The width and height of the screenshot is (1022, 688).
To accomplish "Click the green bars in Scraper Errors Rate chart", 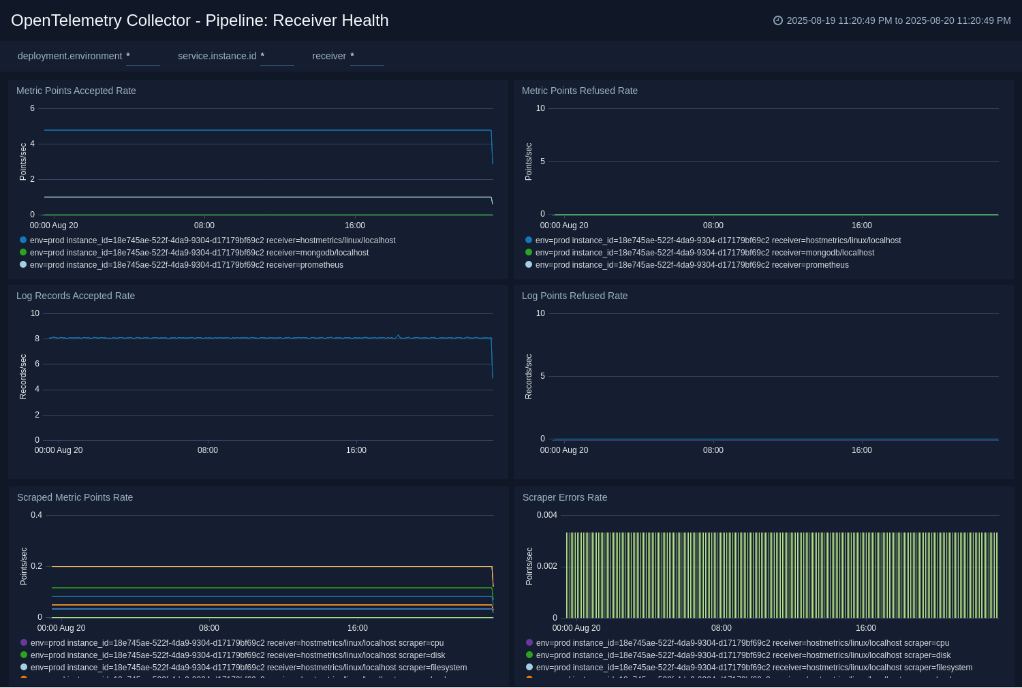I will [x=782, y=575].
